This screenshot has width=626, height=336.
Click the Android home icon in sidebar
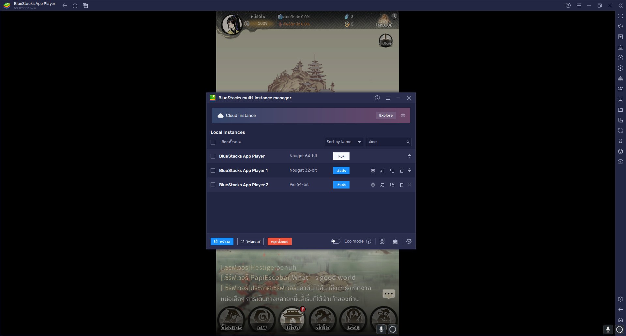click(x=620, y=320)
